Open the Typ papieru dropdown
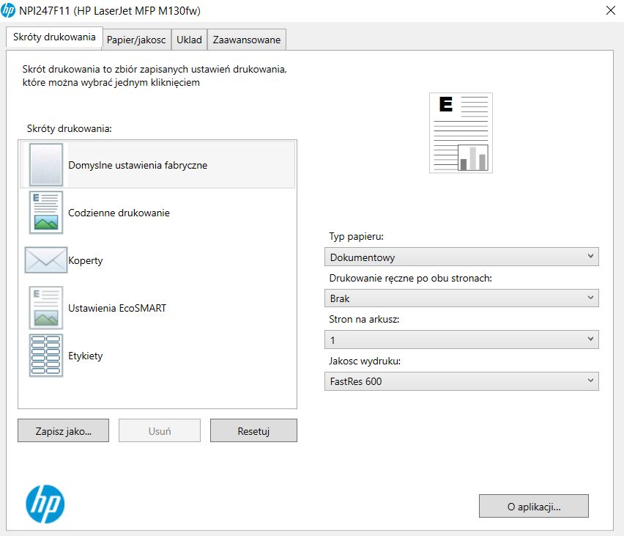 [x=461, y=257]
